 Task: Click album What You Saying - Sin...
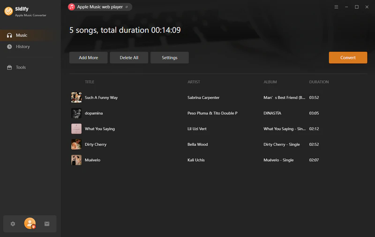(x=285, y=129)
